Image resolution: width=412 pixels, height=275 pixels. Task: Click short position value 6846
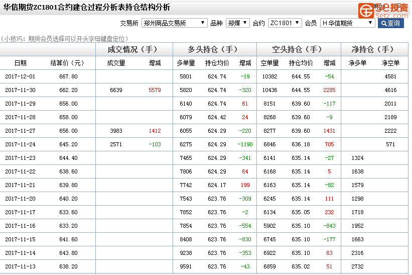(269, 144)
